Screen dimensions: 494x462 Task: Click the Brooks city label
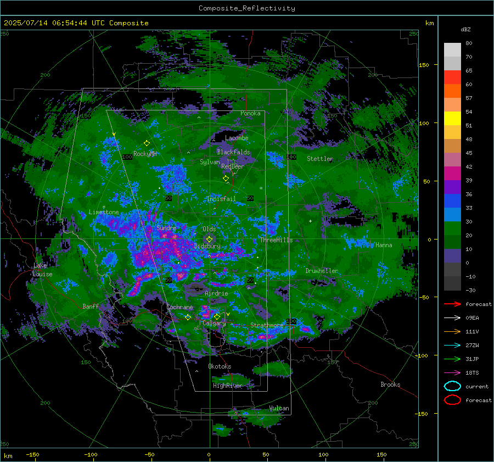pos(390,385)
